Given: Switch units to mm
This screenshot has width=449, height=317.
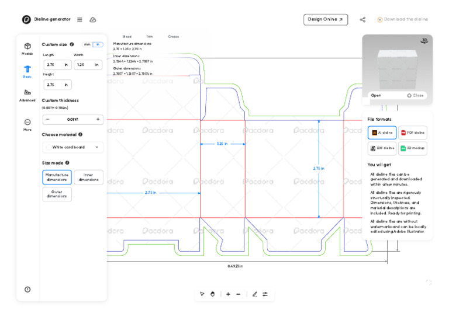Looking at the screenshot, I should tap(87, 44).
